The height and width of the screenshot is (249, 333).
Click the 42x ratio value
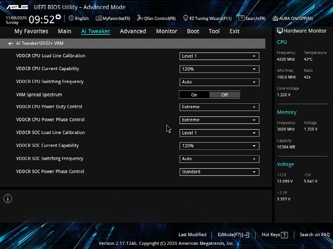[x=307, y=77]
